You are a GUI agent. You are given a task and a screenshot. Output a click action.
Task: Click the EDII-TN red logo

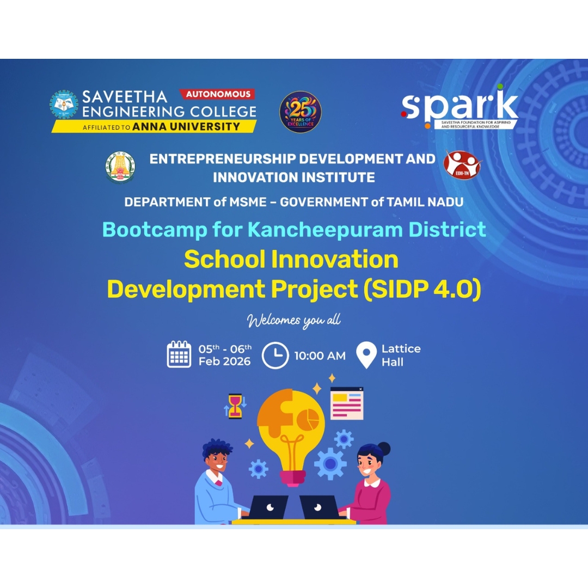[462, 164]
